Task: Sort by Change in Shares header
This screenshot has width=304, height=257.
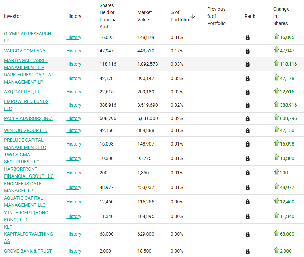Action: click(x=281, y=16)
